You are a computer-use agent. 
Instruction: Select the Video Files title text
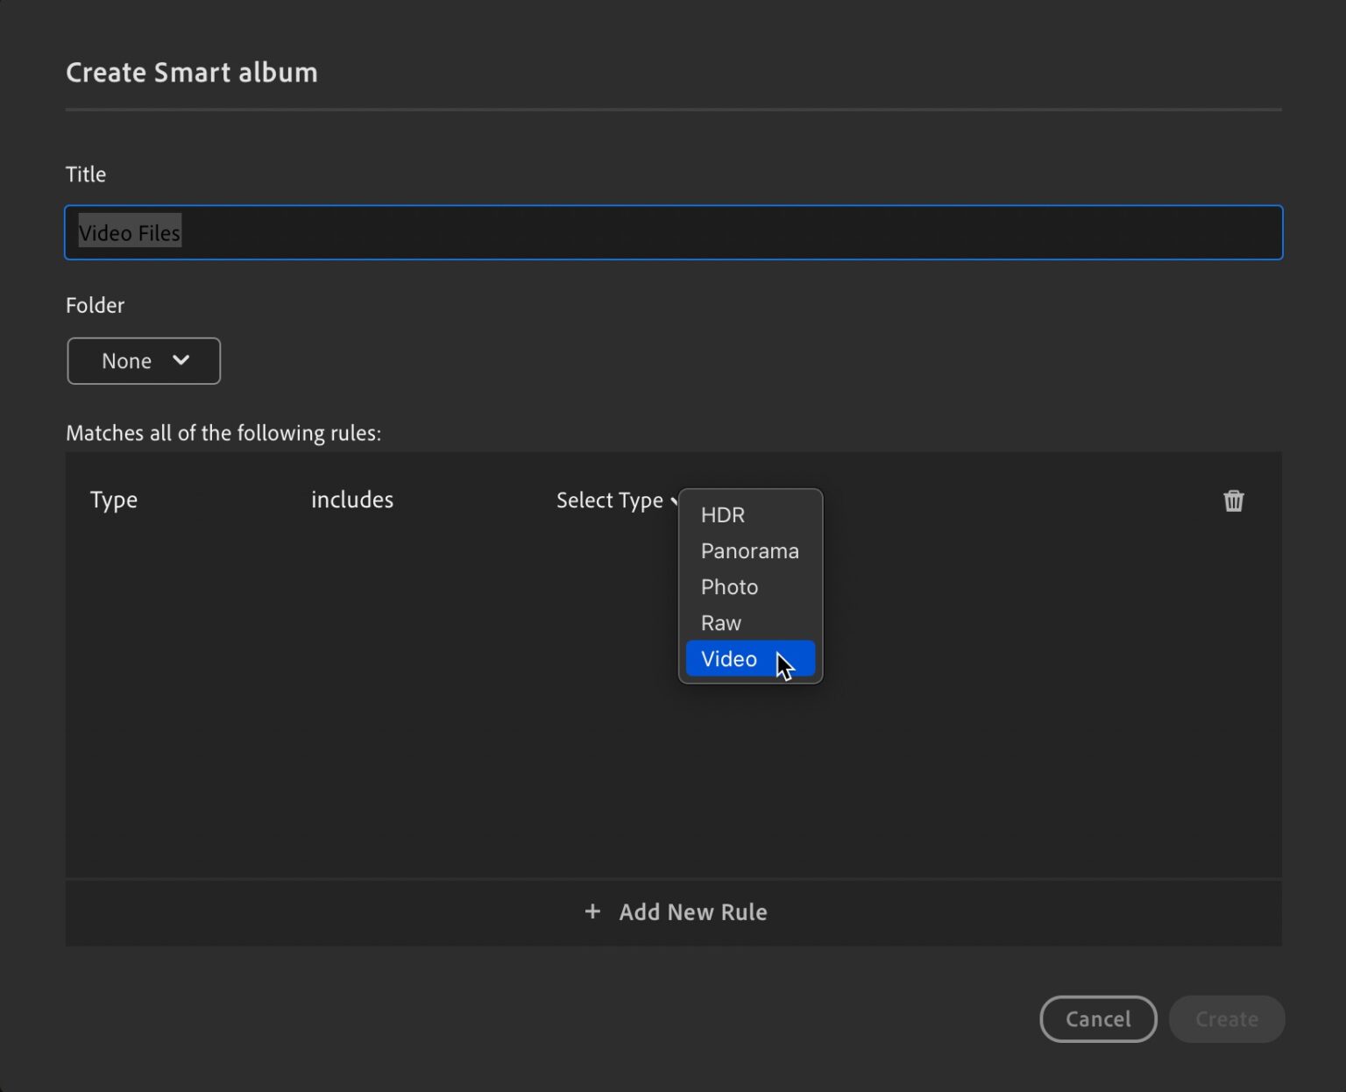(x=130, y=232)
